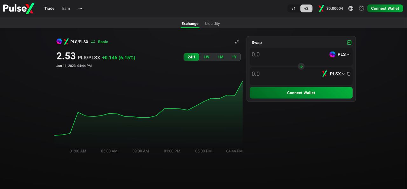This screenshot has height=189, width=407.
Task: Select the 1Y chart range
Action: click(234, 57)
